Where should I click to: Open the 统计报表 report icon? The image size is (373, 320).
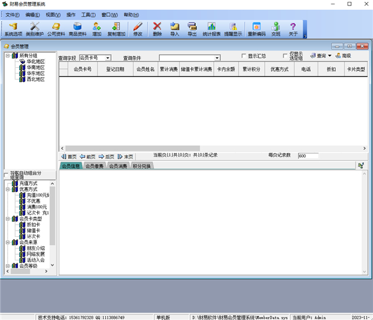pyautogui.click(x=212, y=29)
